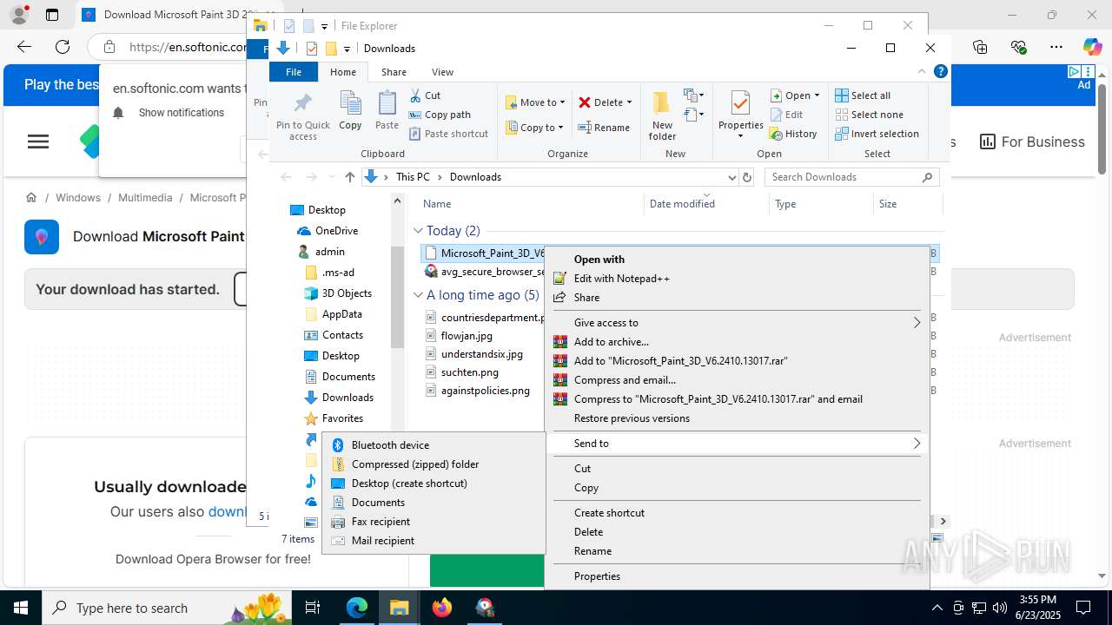1112x625 pixels.
Task: Open the Move to dropdown
Action: (535, 102)
